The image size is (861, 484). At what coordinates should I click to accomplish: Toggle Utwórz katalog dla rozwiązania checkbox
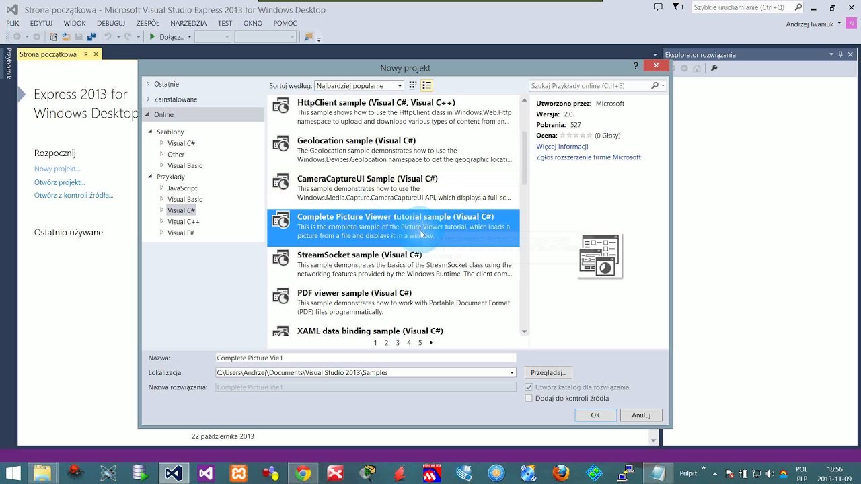pyautogui.click(x=529, y=387)
